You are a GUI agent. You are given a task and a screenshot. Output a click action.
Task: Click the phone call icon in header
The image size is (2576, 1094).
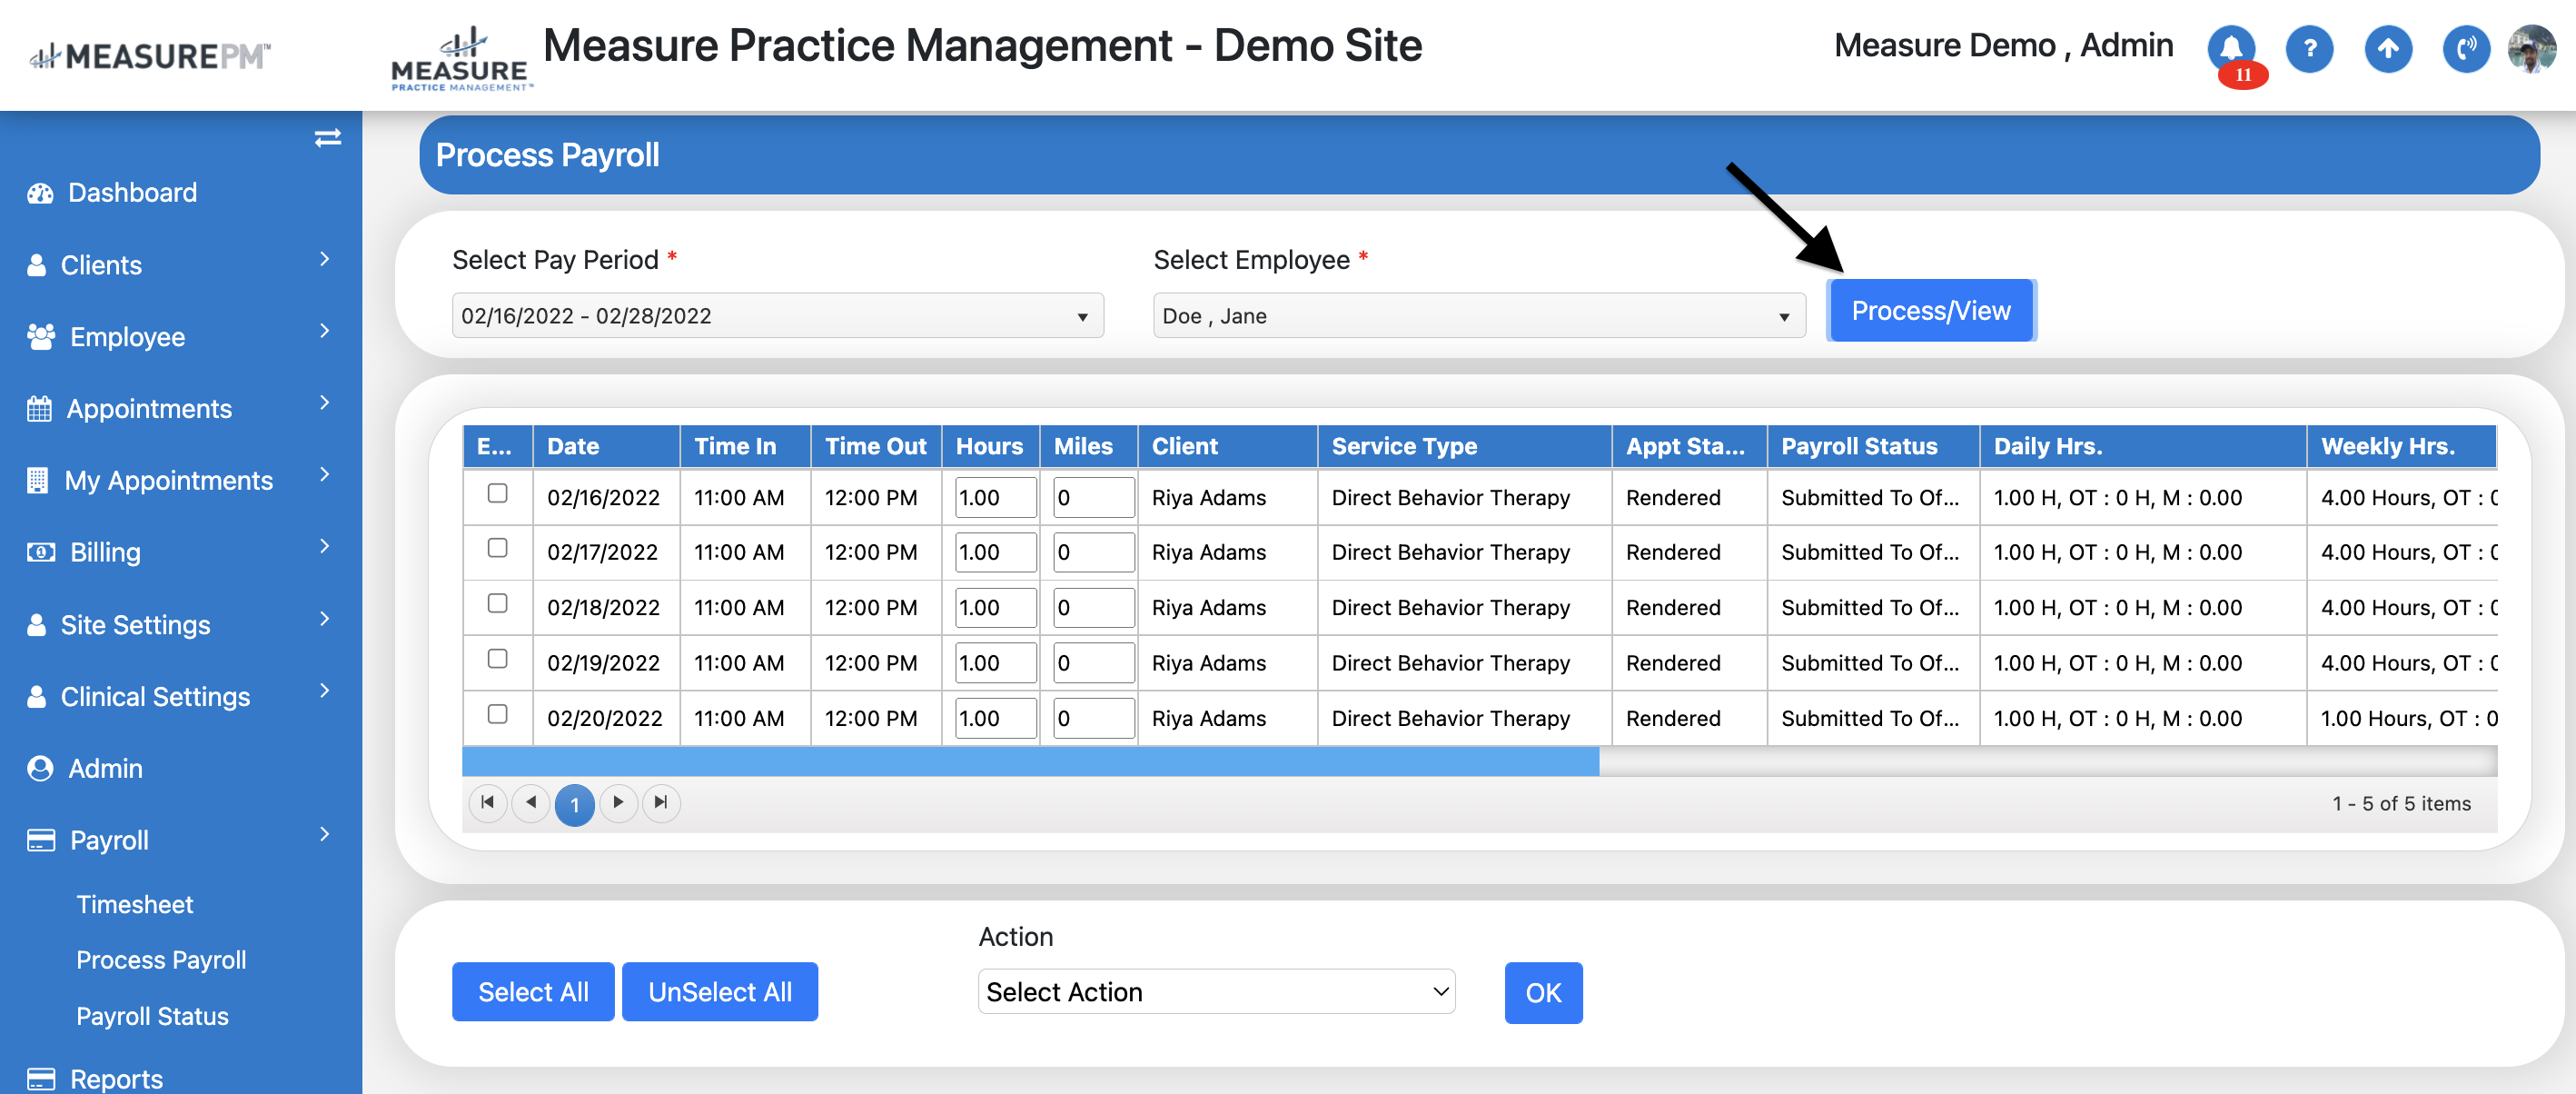click(2465, 48)
